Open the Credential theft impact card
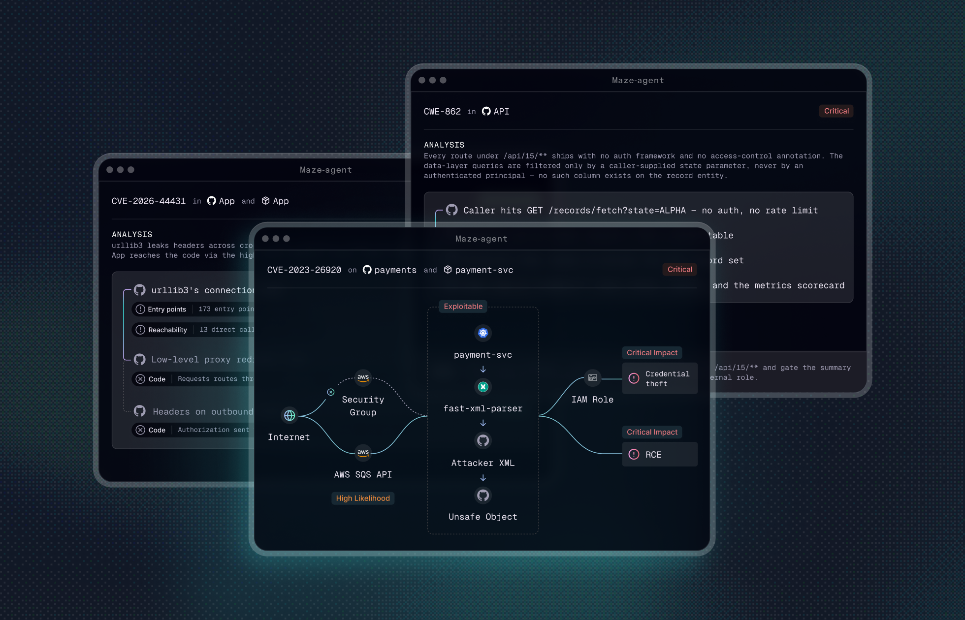 pyautogui.click(x=660, y=378)
